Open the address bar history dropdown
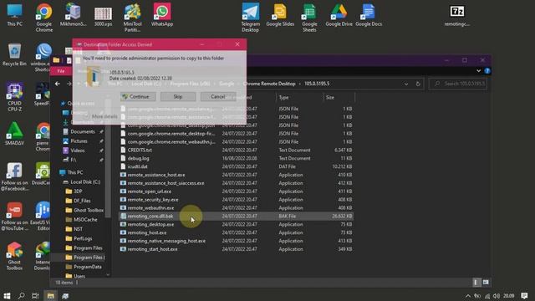This screenshot has height=301, width=535. [406, 84]
